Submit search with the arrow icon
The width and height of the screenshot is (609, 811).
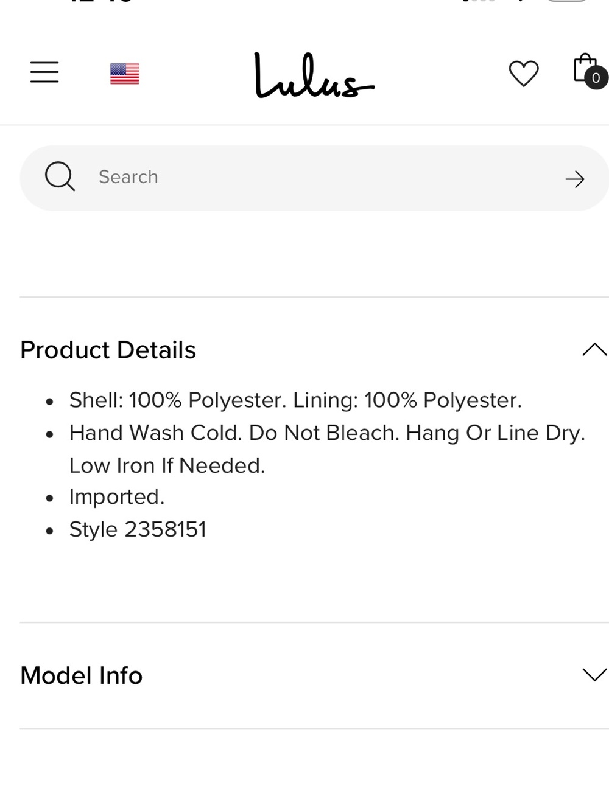574,179
